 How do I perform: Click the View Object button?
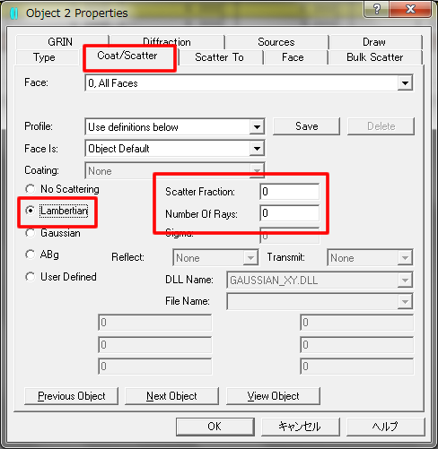[273, 396]
